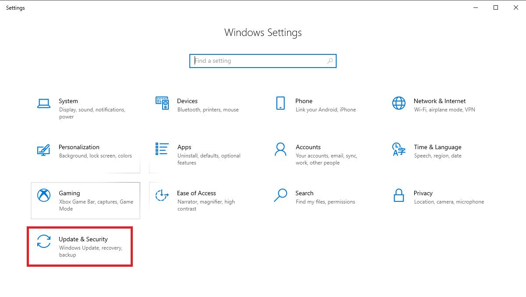
Task: Click the Privacy title text
Action: [x=423, y=193]
